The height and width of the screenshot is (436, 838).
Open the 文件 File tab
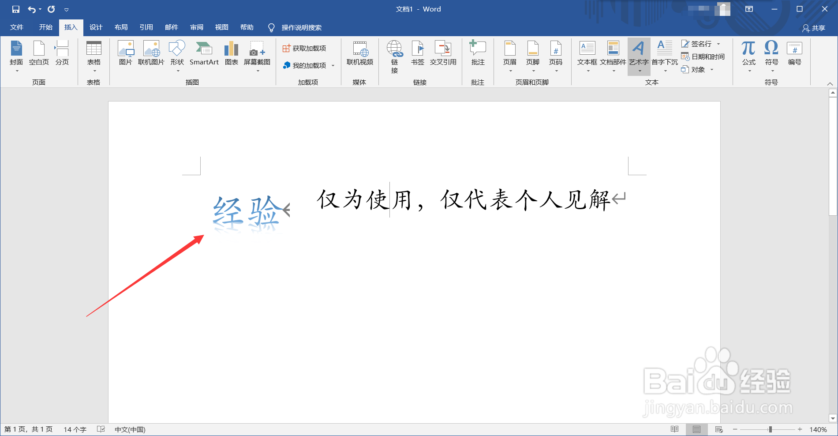pos(17,27)
